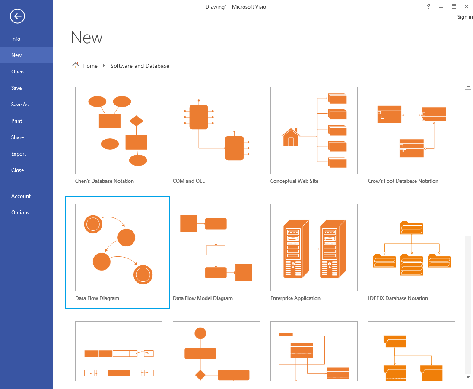The image size is (473, 389).
Task: Open the Info tab in sidebar
Action: (16, 39)
